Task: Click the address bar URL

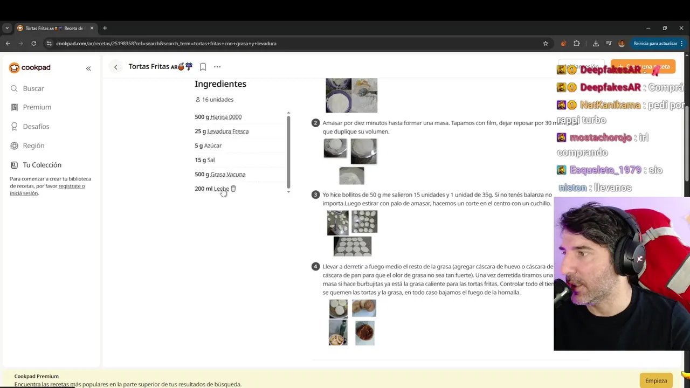Action: pyautogui.click(x=166, y=44)
